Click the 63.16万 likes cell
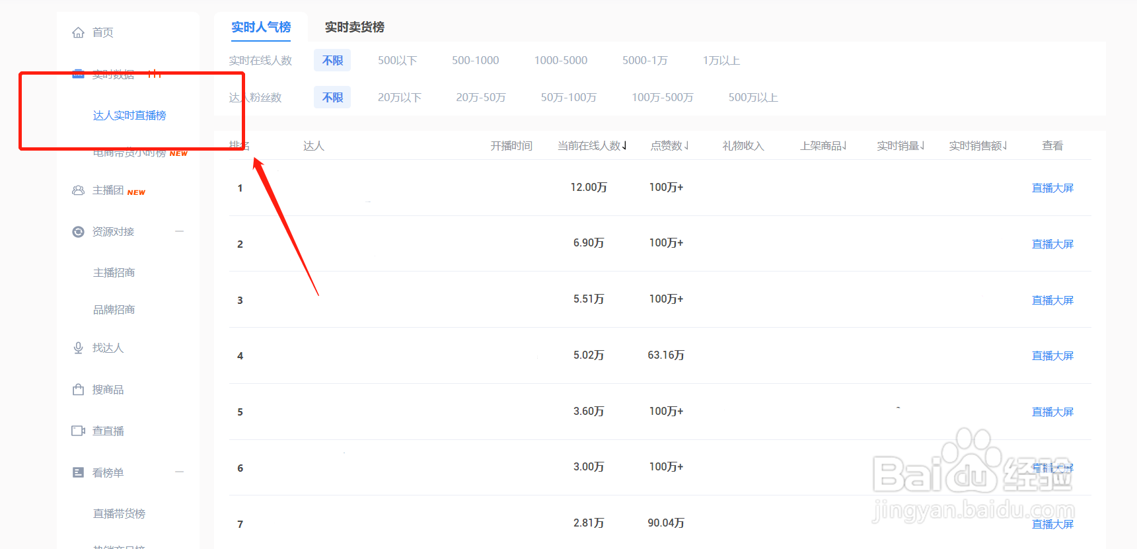The image size is (1137, 549). 666,355
